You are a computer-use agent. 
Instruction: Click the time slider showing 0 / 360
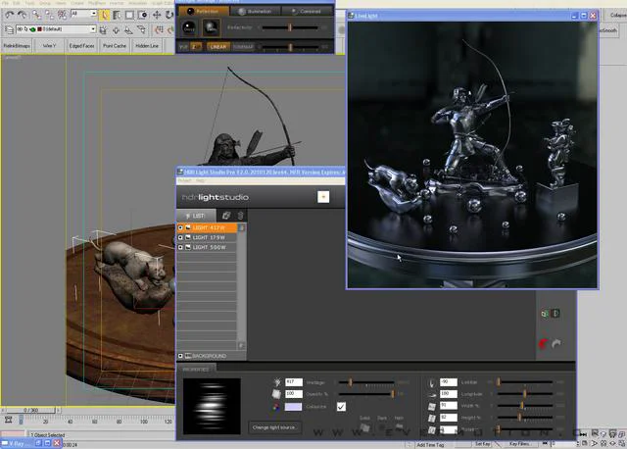pyautogui.click(x=31, y=410)
